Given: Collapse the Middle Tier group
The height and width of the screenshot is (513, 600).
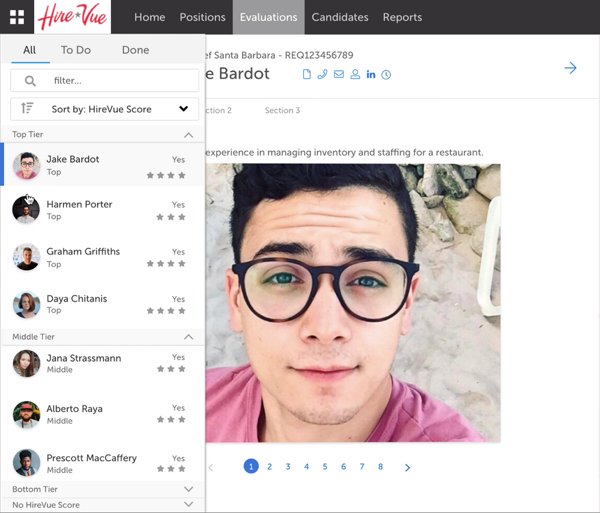Looking at the screenshot, I should (188, 337).
